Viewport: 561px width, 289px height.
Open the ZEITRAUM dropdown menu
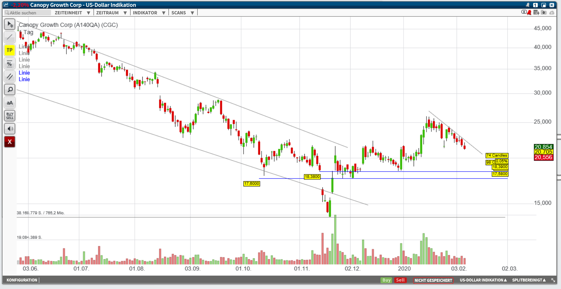[111, 13]
